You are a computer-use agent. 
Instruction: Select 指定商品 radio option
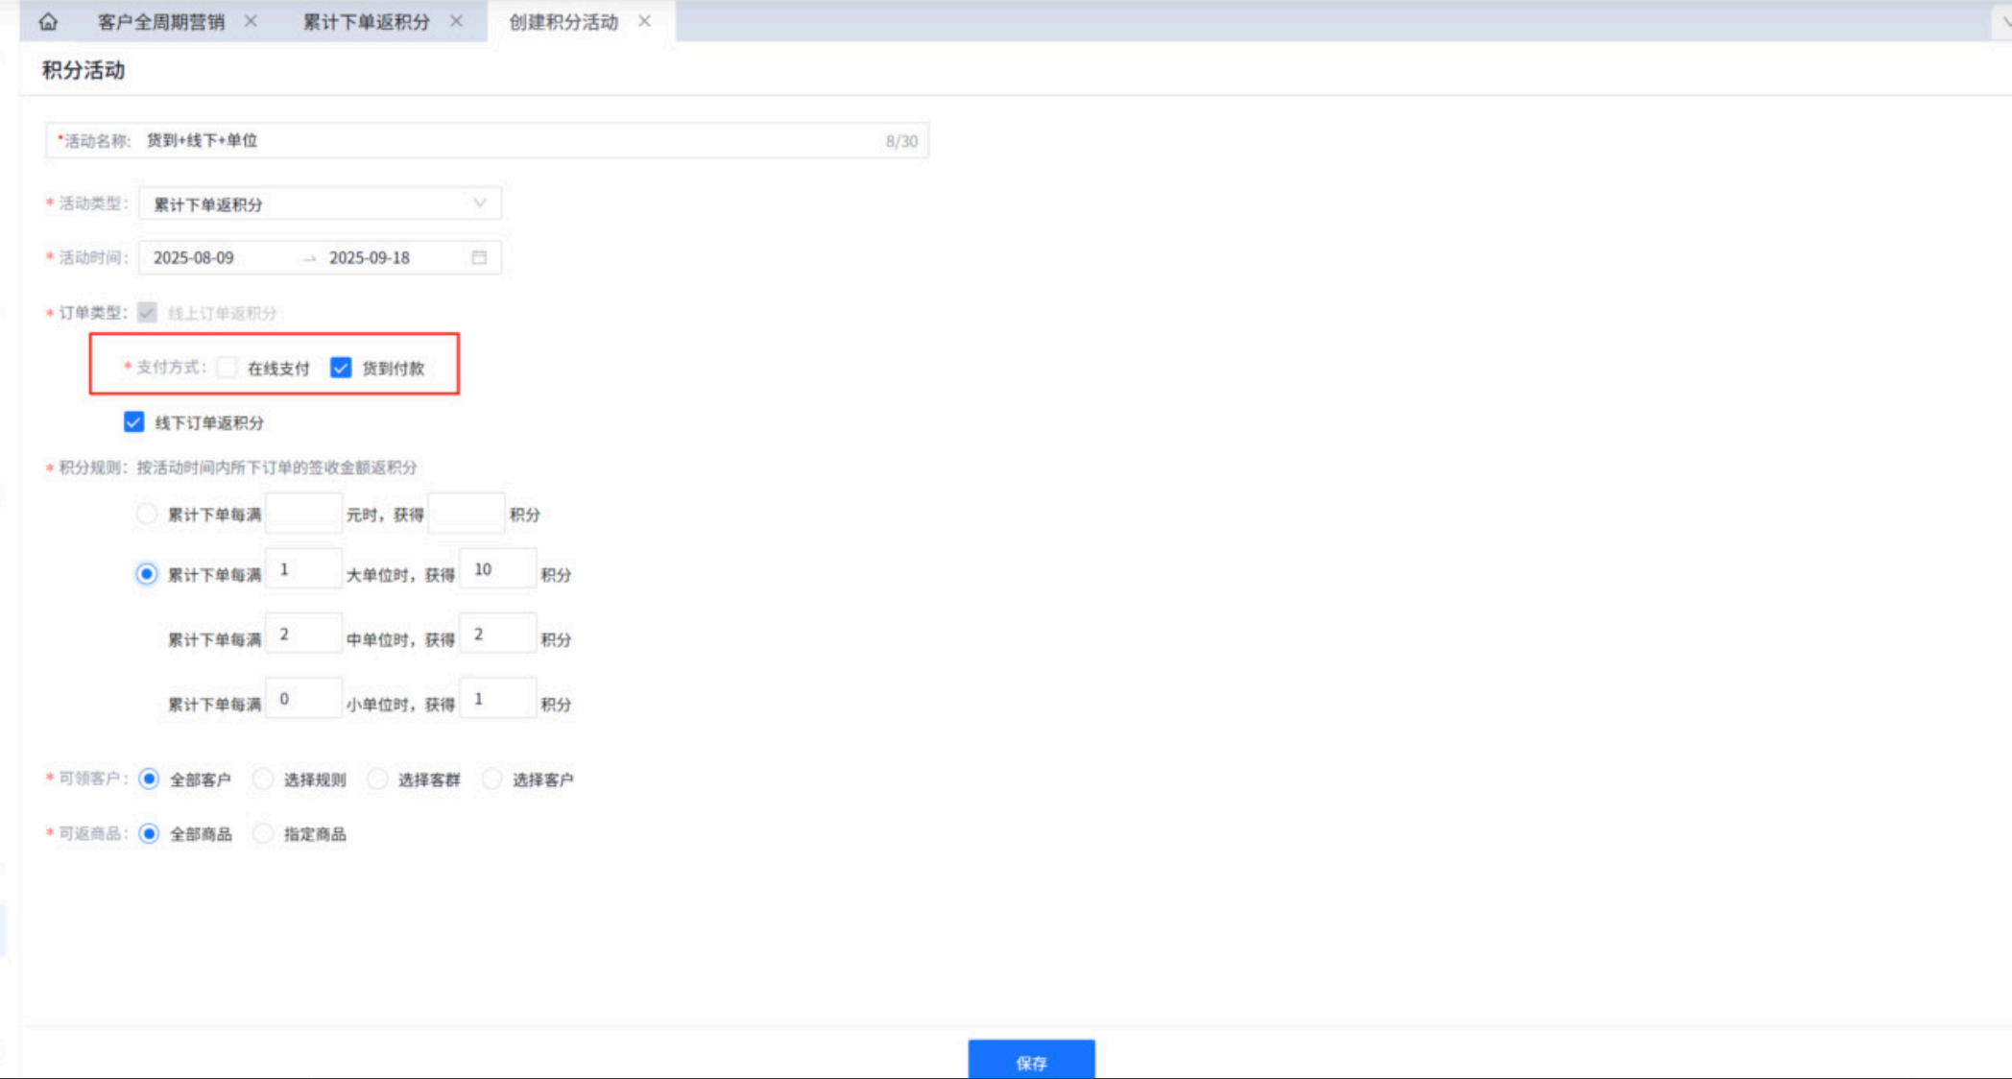[x=263, y=833]
